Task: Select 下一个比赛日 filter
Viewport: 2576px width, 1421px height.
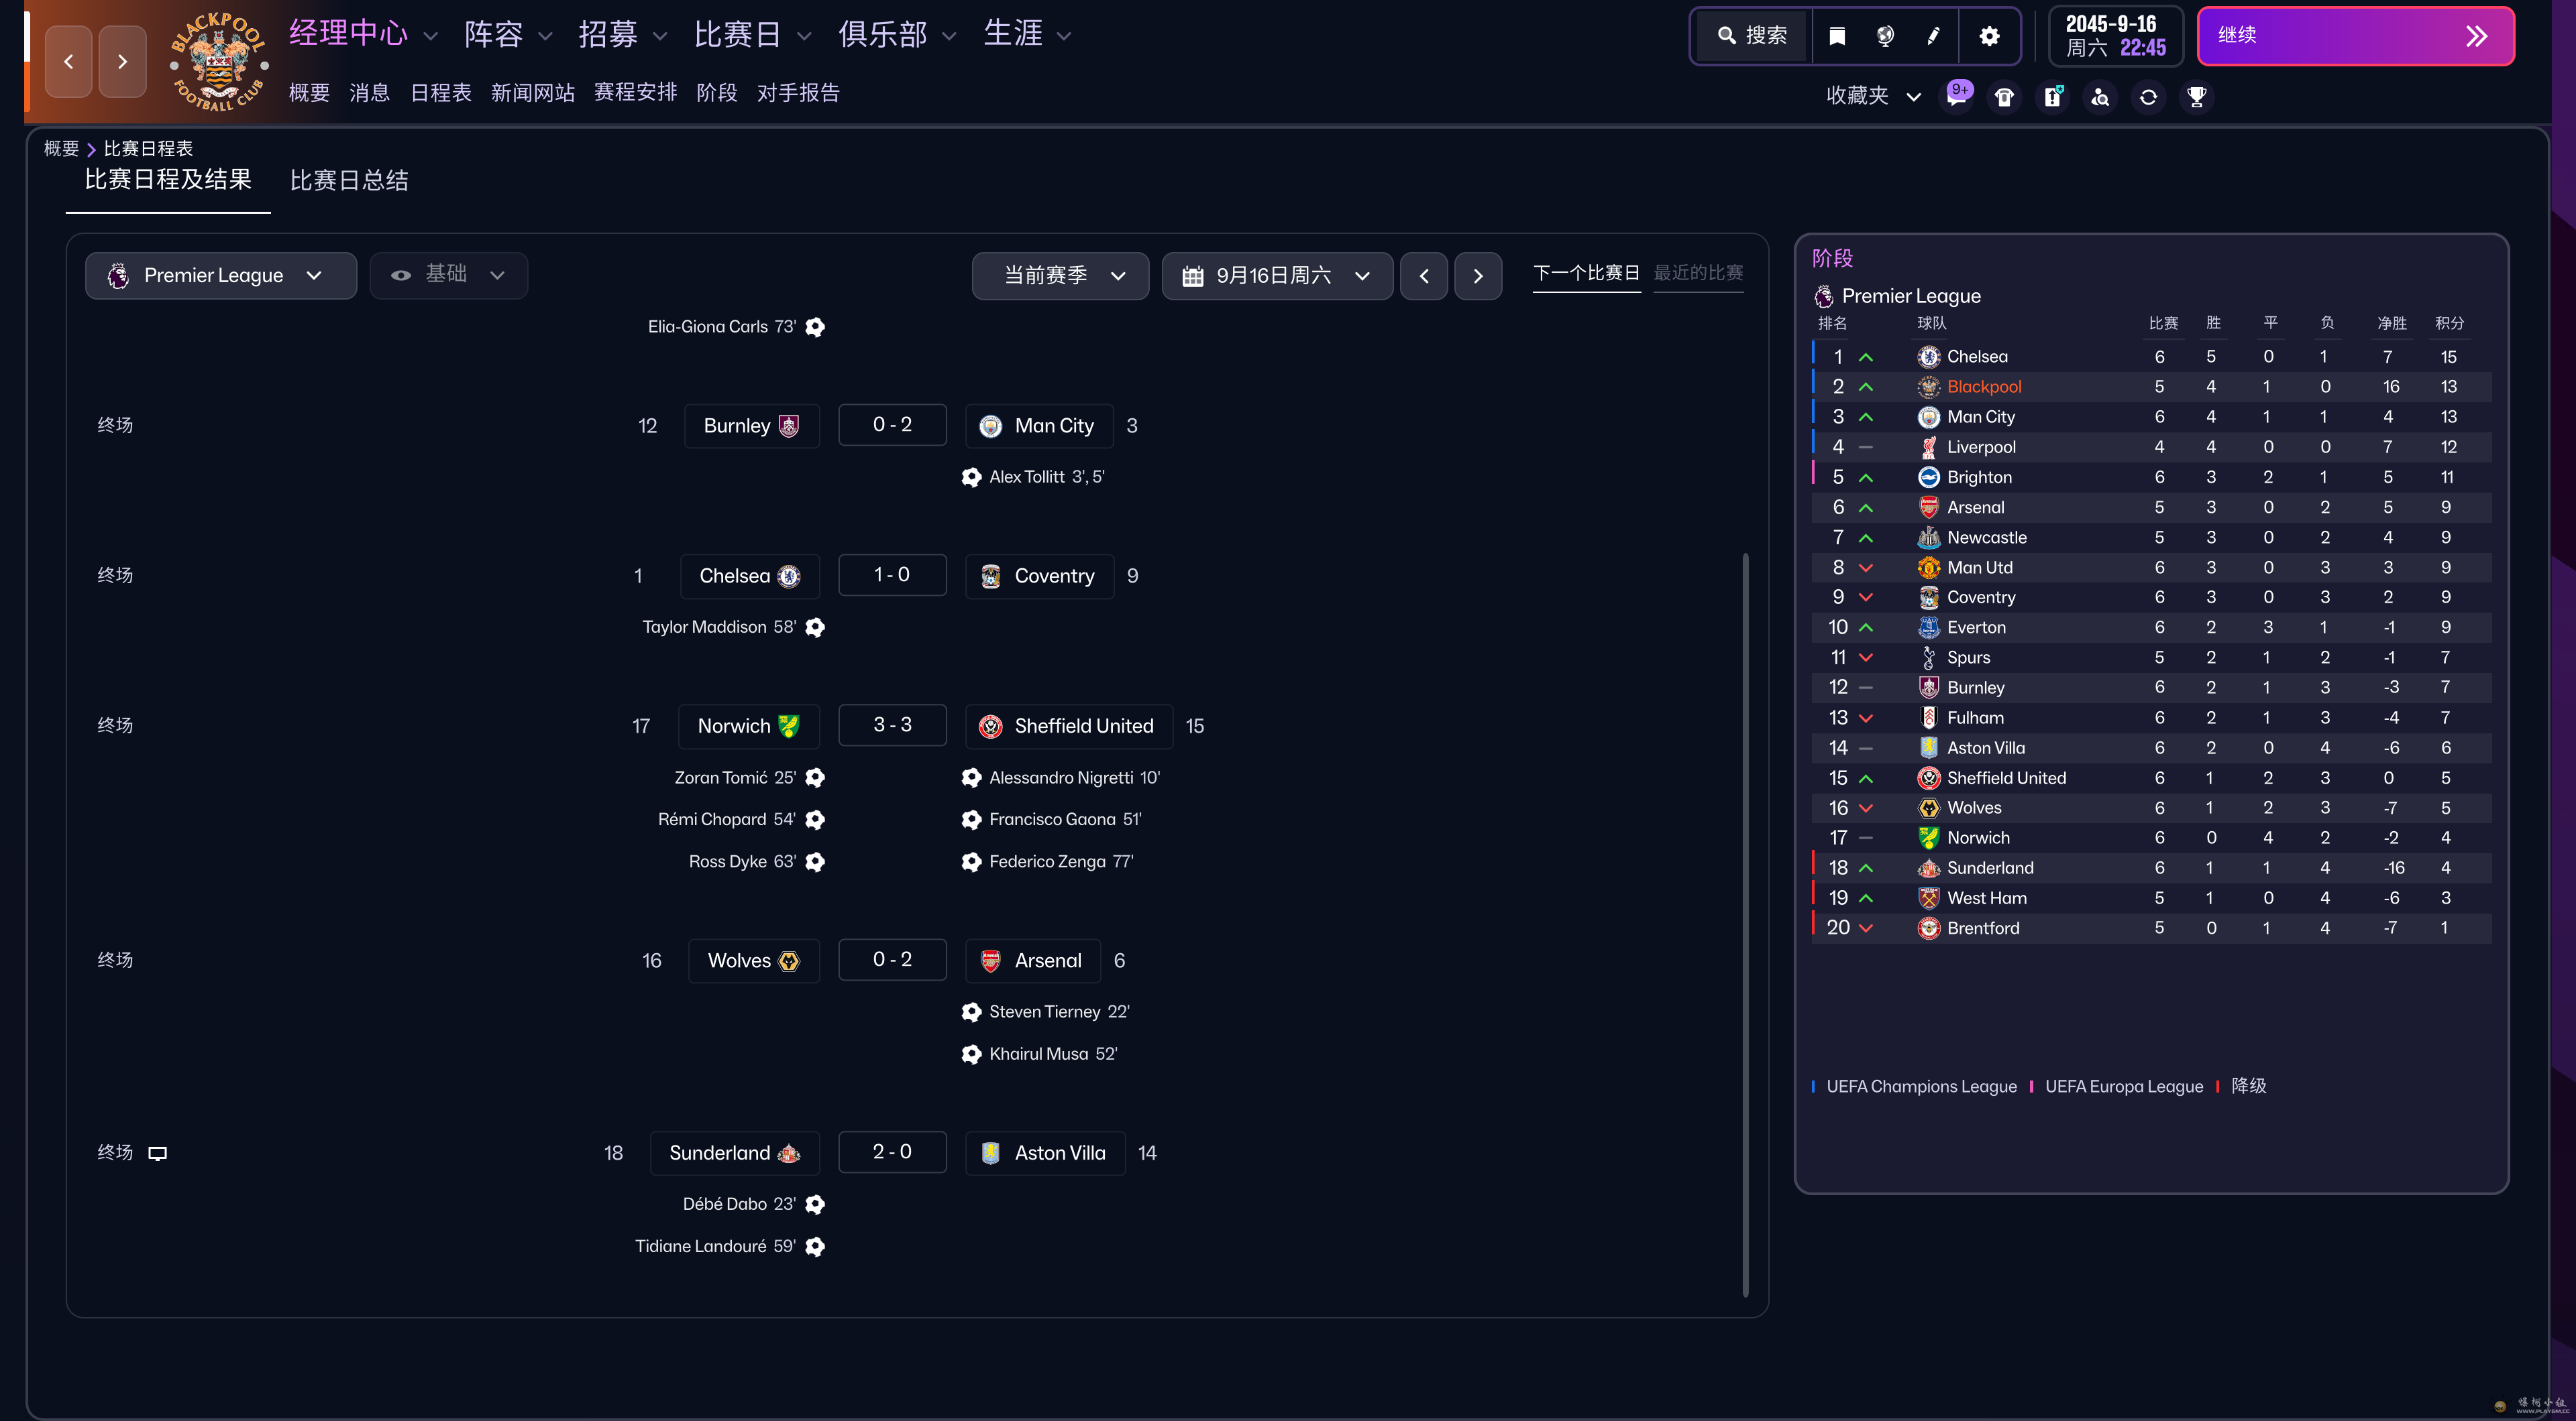Action: click(1586, 273)
